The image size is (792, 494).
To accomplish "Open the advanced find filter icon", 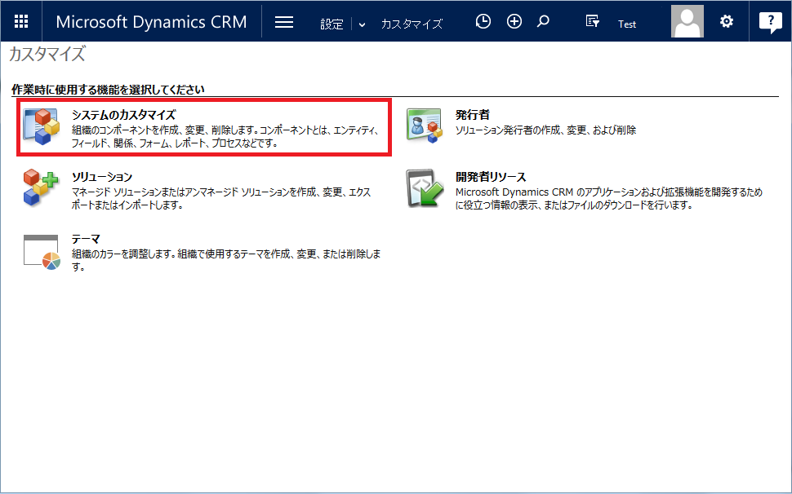I will coord(592,21).
